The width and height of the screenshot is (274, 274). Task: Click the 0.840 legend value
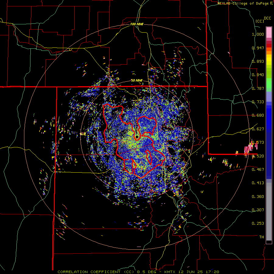258,75
